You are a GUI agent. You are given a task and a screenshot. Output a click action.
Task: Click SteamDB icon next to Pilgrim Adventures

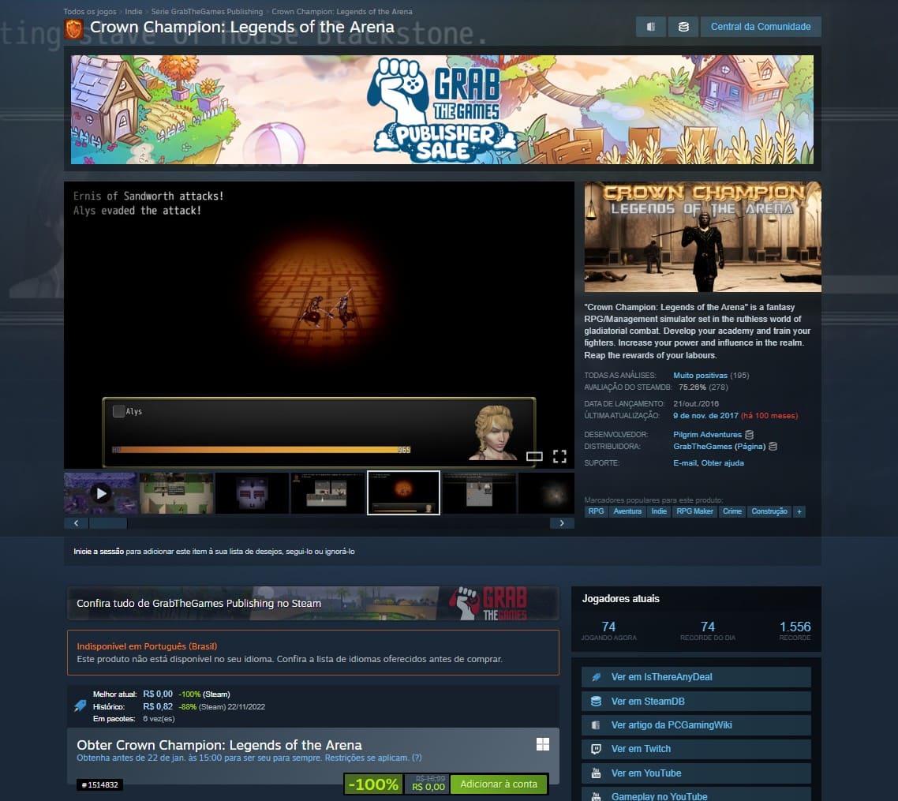point(750,435)
